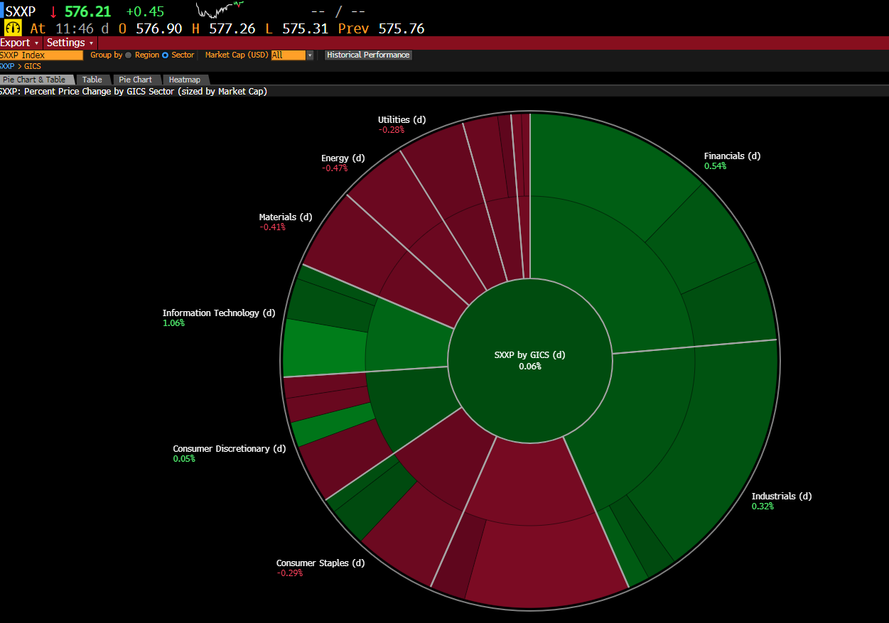Image resolution: width=889 pixels, height=623 pixels.
Task: Click the SXXP breadcrumb link
Action: pos(6,66)
